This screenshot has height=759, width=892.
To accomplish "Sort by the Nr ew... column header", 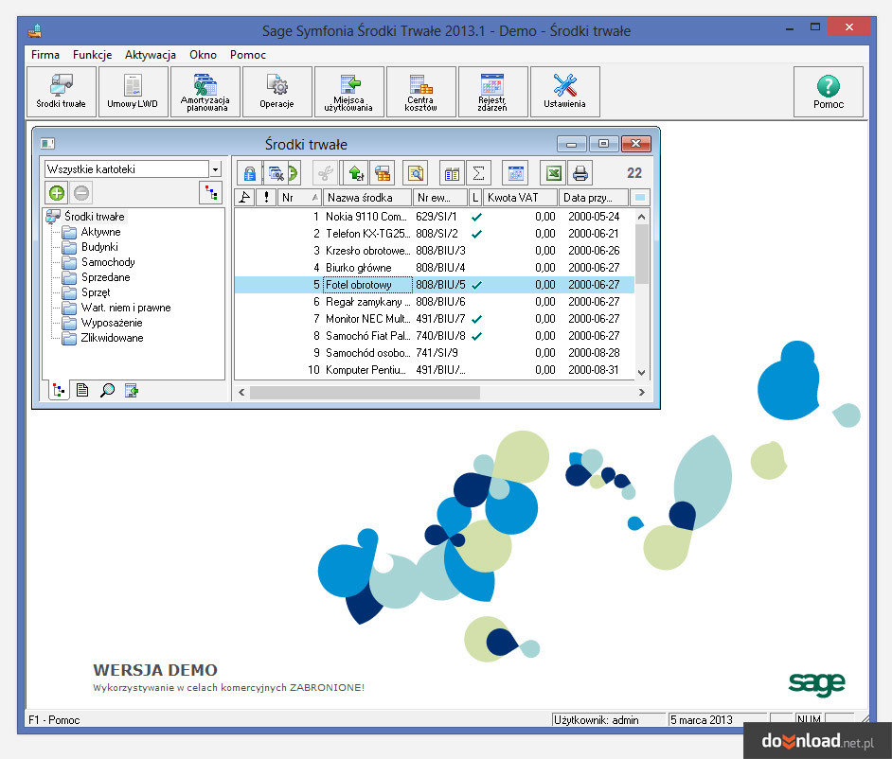I will (440, 197).
